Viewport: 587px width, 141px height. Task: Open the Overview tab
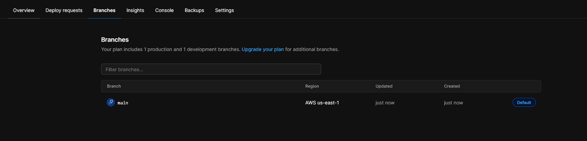24,10
